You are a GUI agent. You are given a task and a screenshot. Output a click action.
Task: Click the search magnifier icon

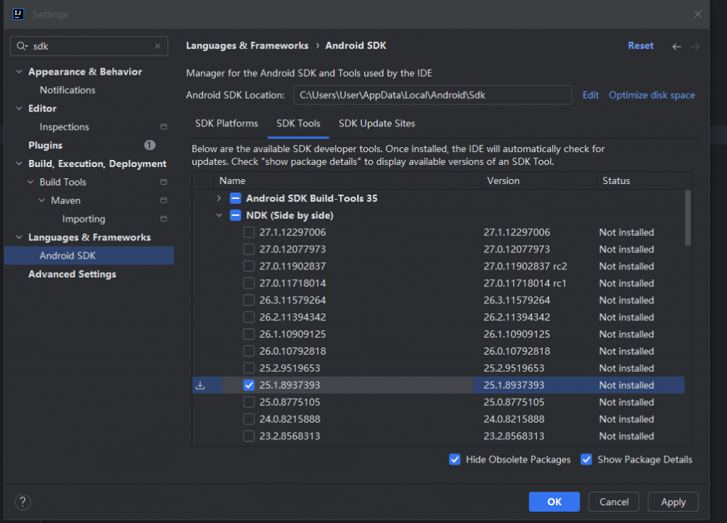(x=22, y=46)
